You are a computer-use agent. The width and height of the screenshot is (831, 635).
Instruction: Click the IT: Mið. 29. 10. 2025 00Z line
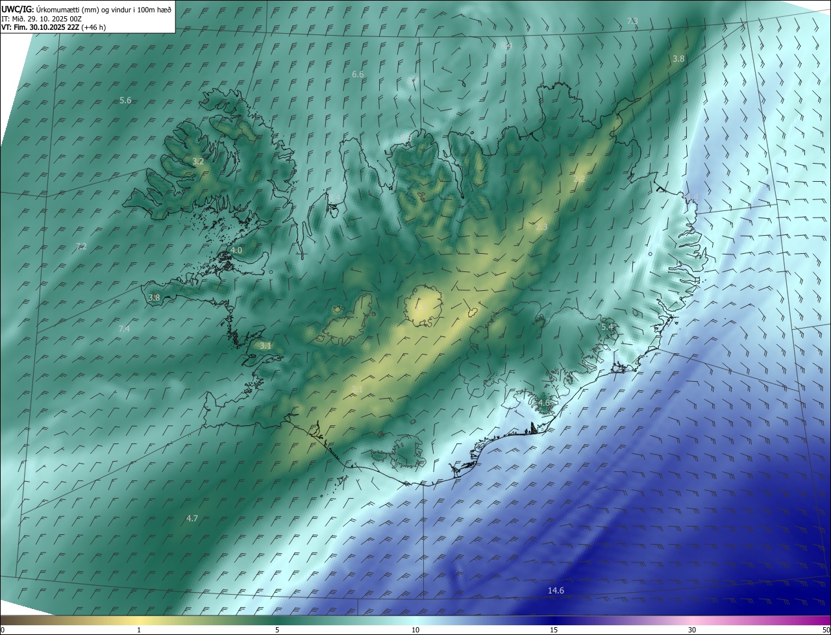point(42,19)
